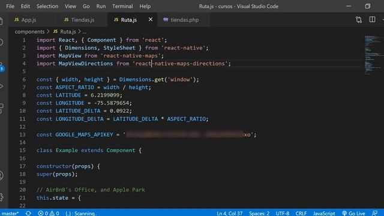
Task: Open the Selection menu
Action: 47,7
